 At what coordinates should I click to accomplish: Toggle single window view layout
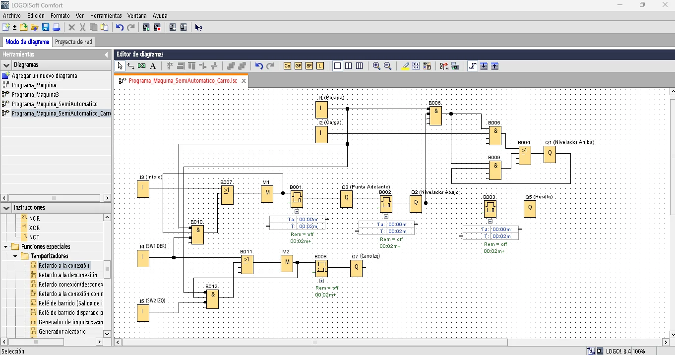[x=338, y=66]
